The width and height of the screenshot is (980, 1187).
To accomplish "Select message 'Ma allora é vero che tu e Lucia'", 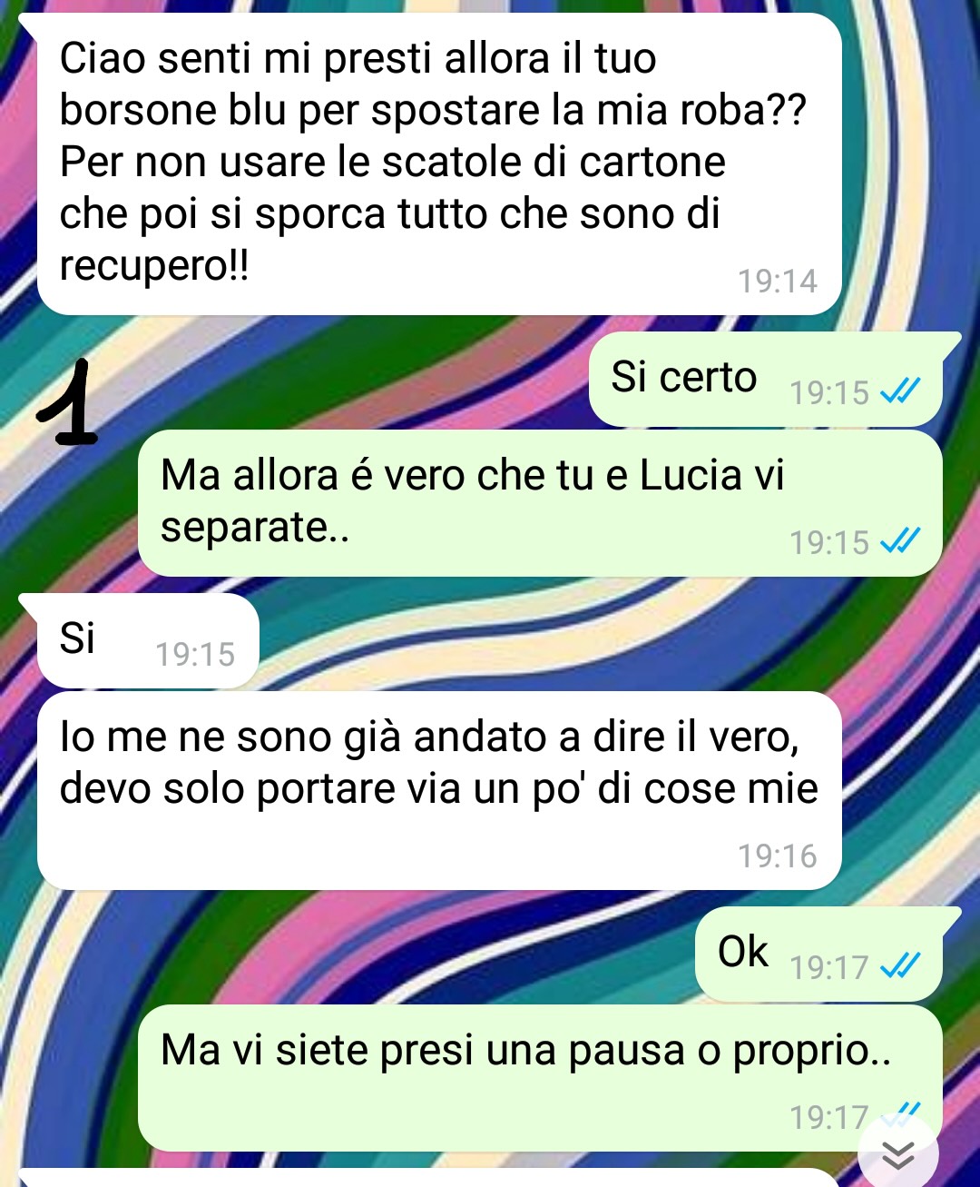I will 540,503.
